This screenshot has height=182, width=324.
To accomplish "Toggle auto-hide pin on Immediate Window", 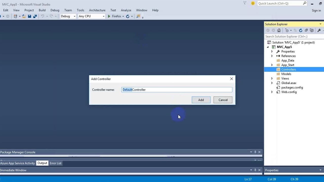I will point(255,170).
